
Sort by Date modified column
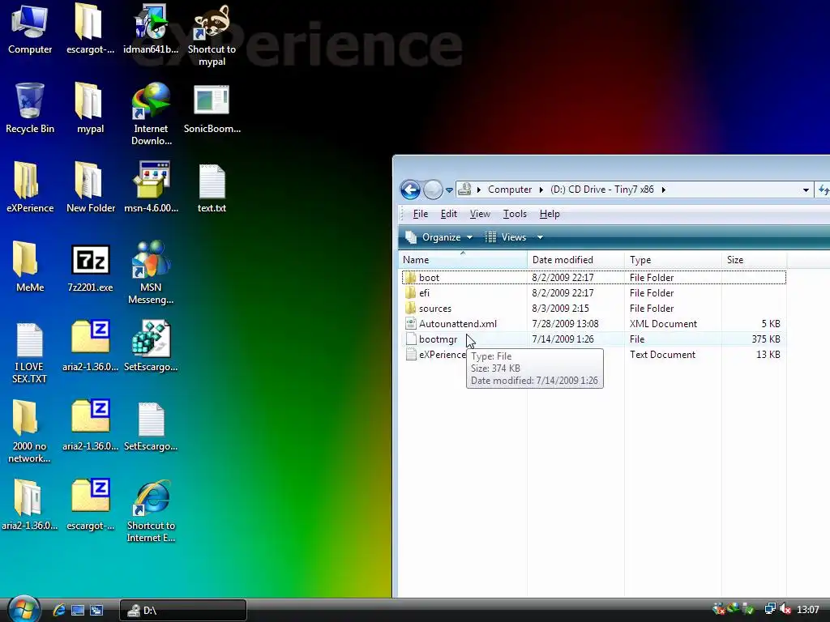576,260
